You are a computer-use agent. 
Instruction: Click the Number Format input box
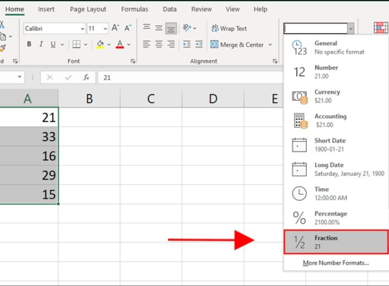click(316, 29)
